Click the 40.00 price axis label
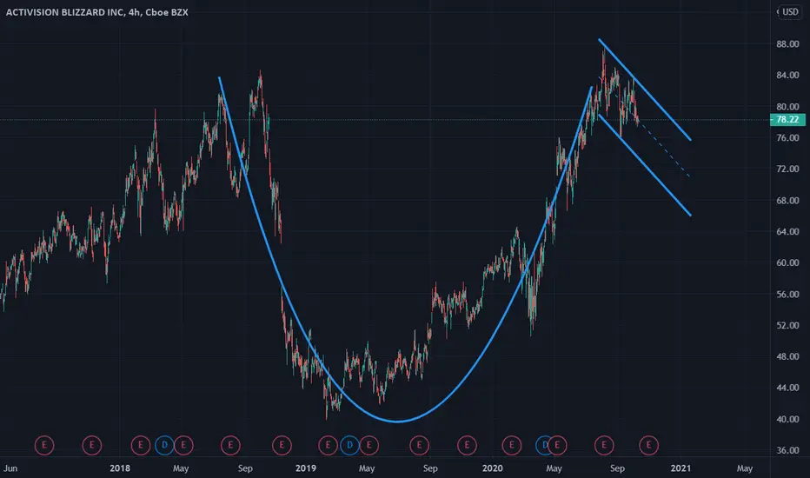The width and height of the screenshot is (810, 478). (787, 419)
